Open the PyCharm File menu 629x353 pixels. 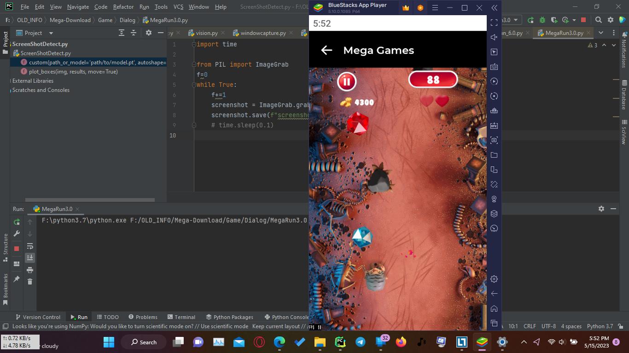tap(25, 7)
